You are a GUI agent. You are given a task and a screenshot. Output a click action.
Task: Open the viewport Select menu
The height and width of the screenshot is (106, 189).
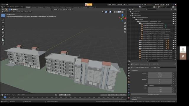(18, 12)
